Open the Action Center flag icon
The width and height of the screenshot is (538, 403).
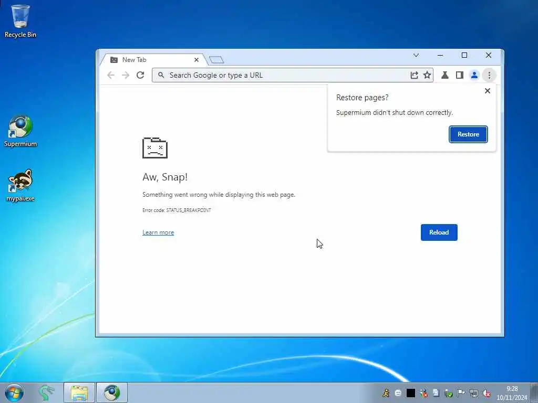tap(461, 393)
